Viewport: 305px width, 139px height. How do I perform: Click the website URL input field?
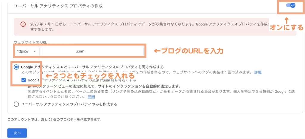[92, 51]
